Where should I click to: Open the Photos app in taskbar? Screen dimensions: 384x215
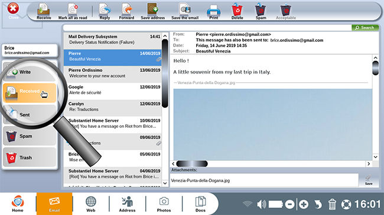(x=164, y=204)
